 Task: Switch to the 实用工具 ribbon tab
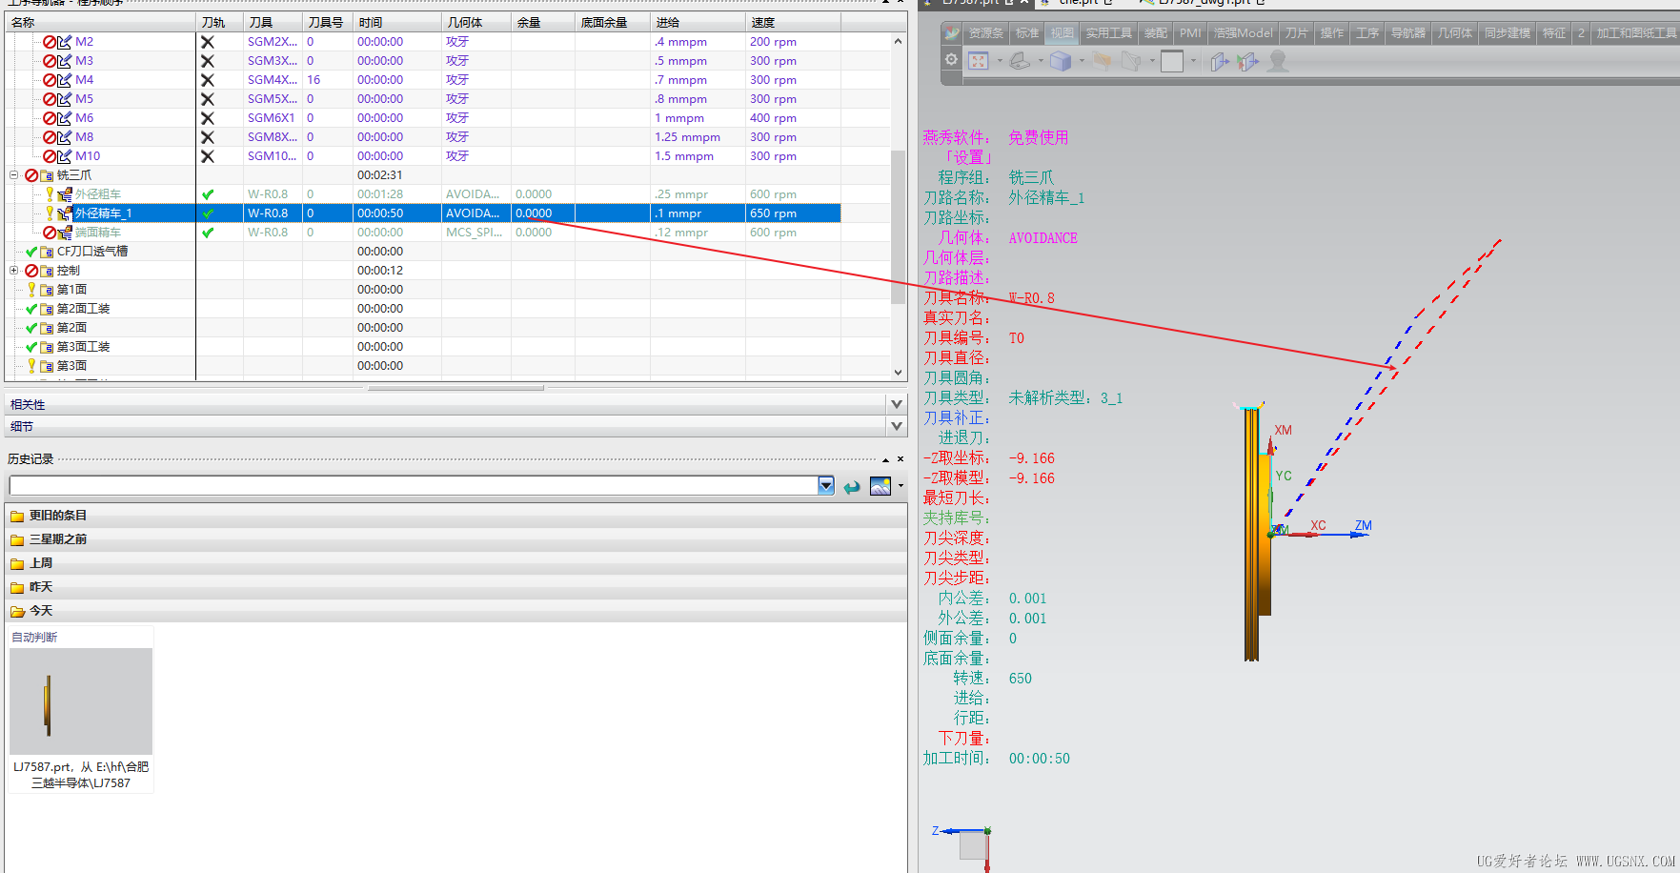click(x=1109, y=32)
